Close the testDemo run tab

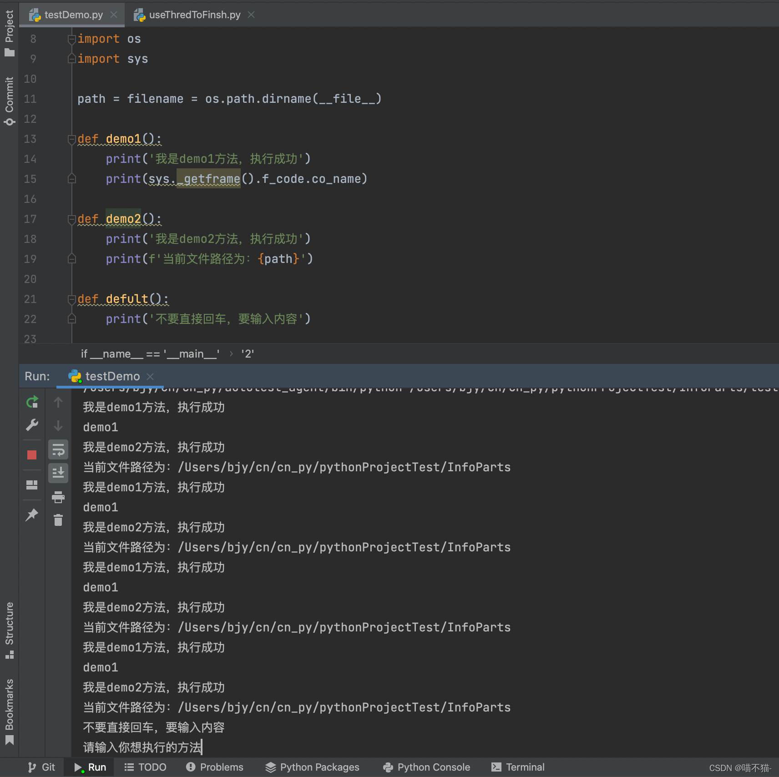point(150,377)
